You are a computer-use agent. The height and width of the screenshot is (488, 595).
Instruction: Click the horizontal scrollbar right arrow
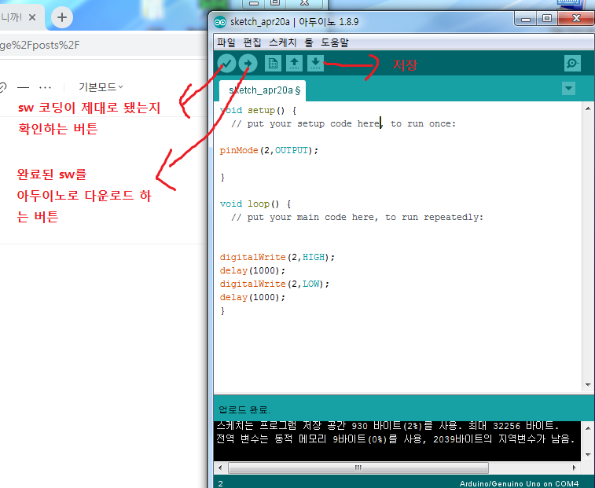tap(574, 468)
